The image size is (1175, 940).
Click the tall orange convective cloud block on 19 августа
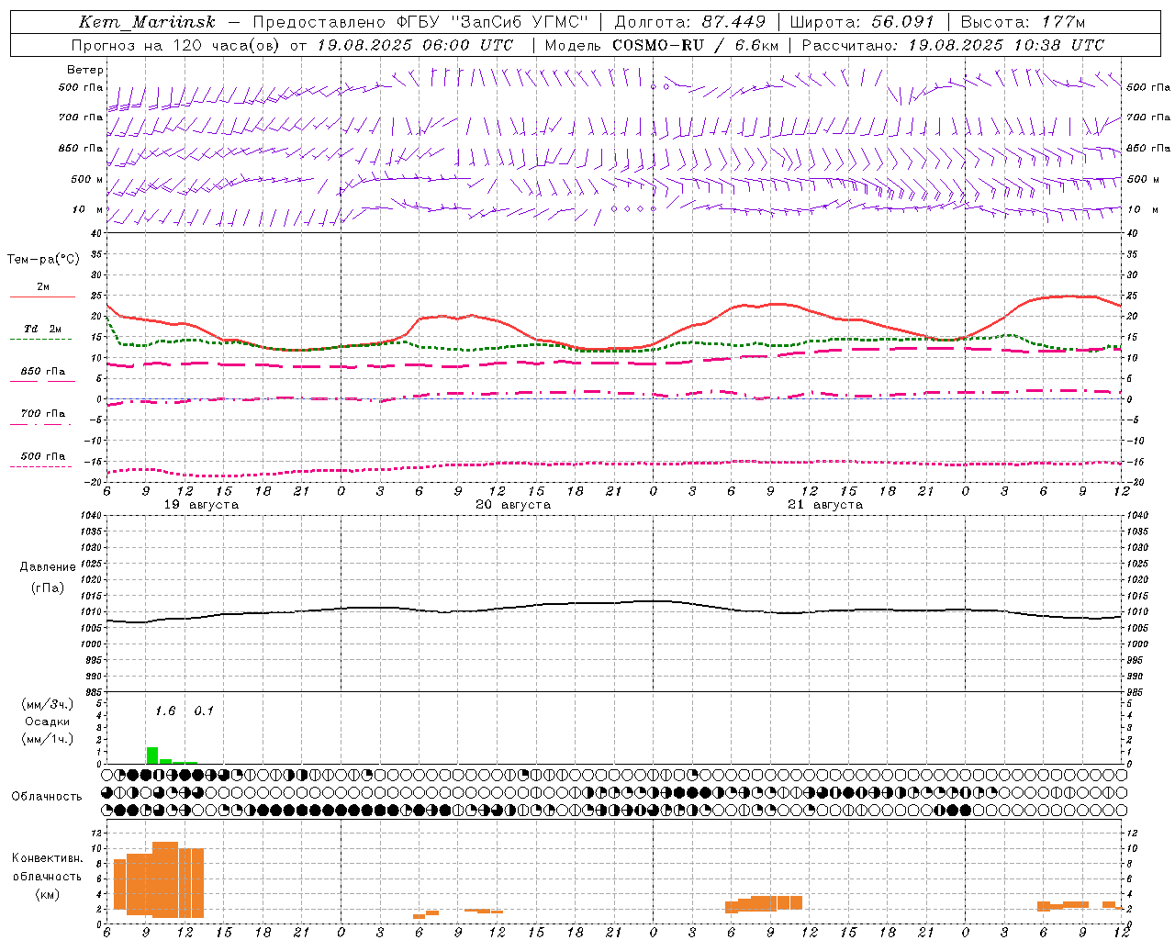(165, 880)
